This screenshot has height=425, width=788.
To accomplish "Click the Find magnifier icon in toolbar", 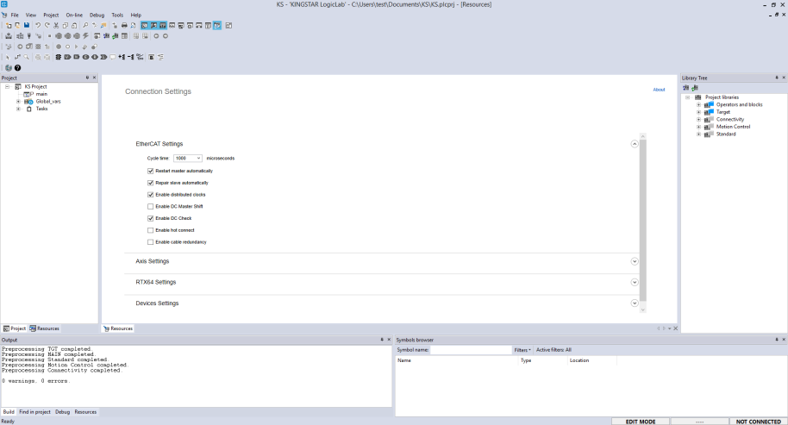I will point(85,26).
